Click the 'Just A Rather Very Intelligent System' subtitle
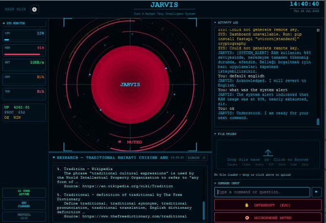This screenshot has width=326, height=223. (x=165, y=14)
